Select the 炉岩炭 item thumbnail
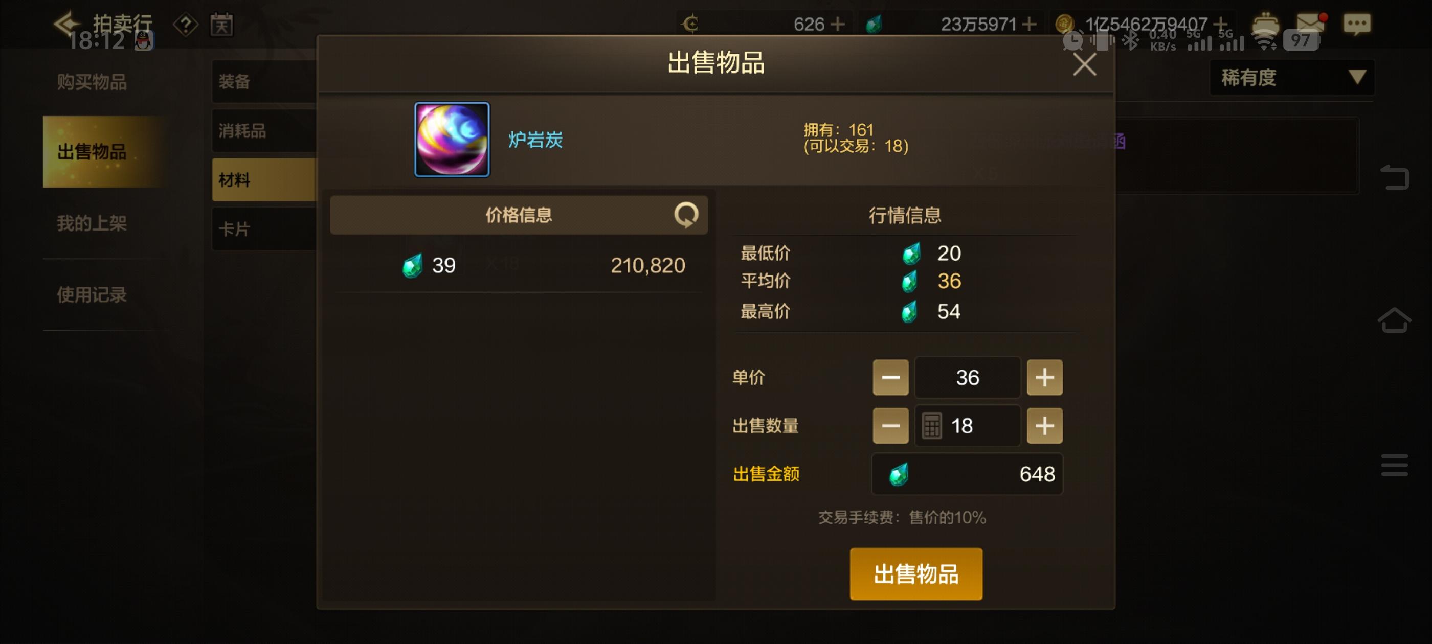Image resolution: width=1432 pixels, height=644 pixels. click(x=452, y=140)
